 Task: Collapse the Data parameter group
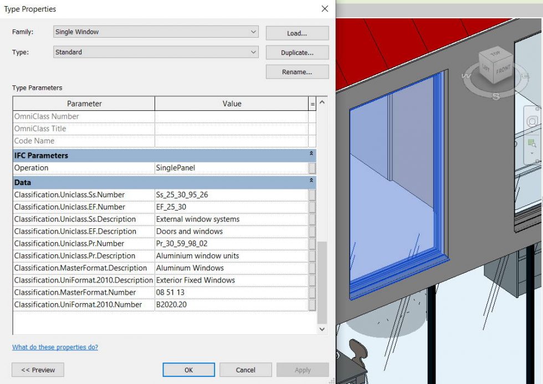311,181
